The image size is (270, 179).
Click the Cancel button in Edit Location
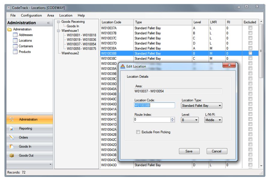(x=217, y=151)
